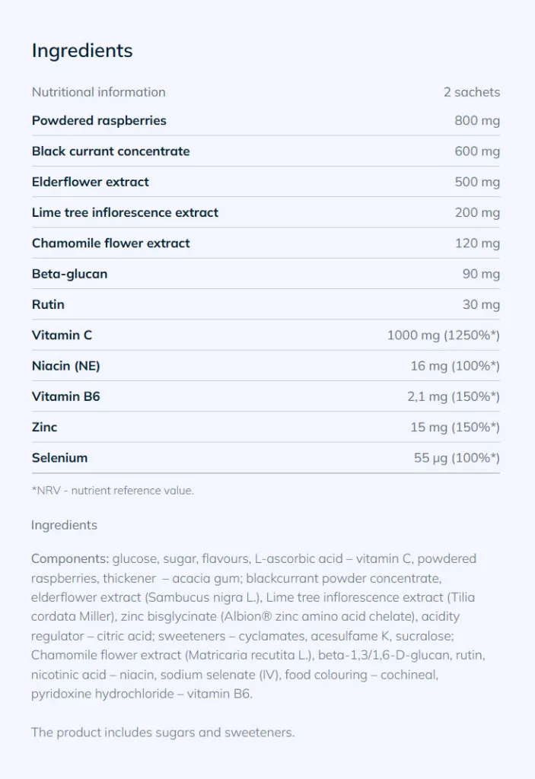Click the Ingredients main heading
535x779 pixels.
pos(82,51)
